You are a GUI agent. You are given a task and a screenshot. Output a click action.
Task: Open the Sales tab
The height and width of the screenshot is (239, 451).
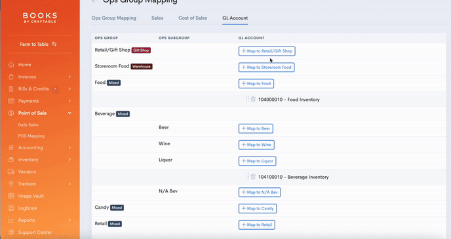(157, 18)
